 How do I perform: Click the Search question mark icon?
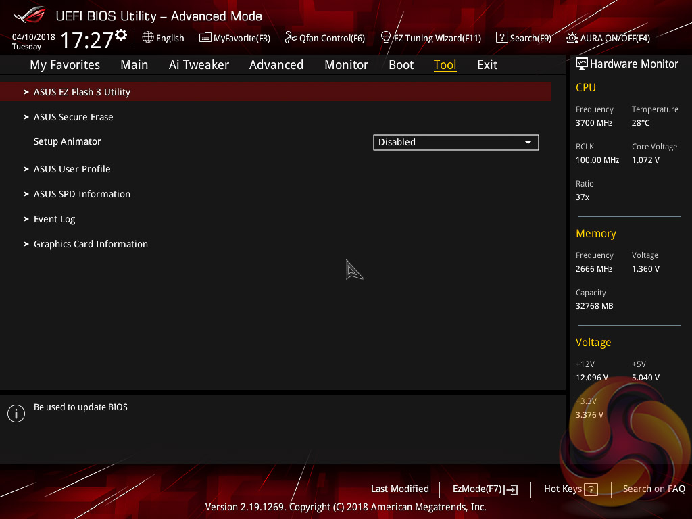502,38
